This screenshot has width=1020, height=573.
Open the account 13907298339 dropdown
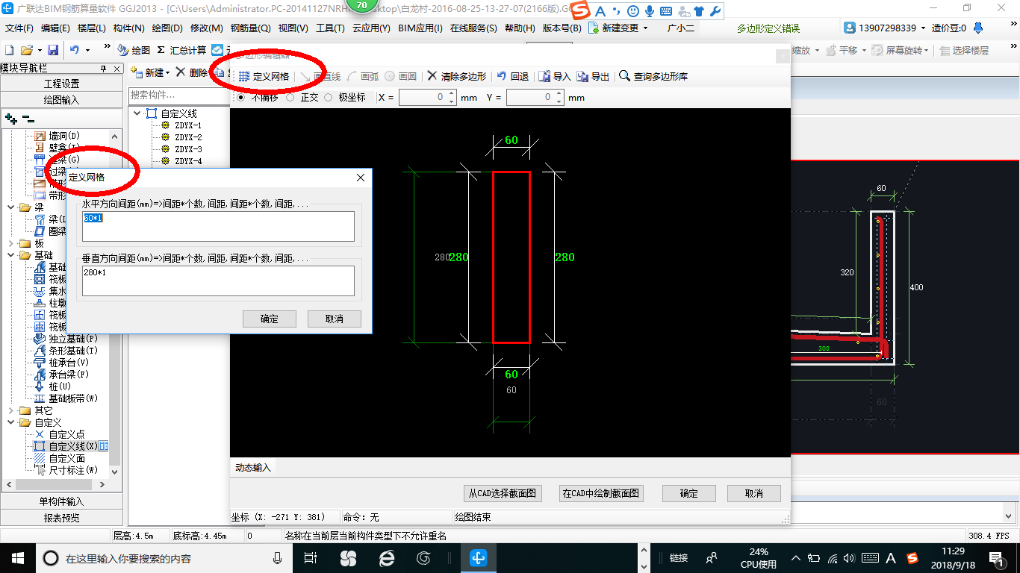pos(923,28)
